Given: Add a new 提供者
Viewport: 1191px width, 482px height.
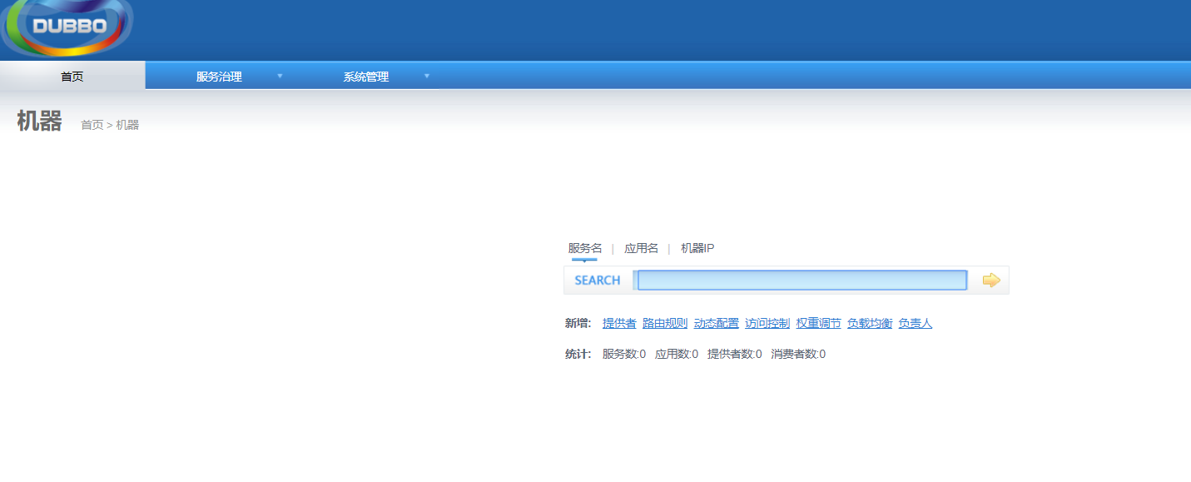Looking at the screenshot, I should click(x=619, y=323).
